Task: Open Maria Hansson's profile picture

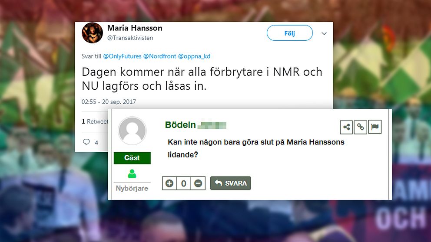Action: click(93, 33)
